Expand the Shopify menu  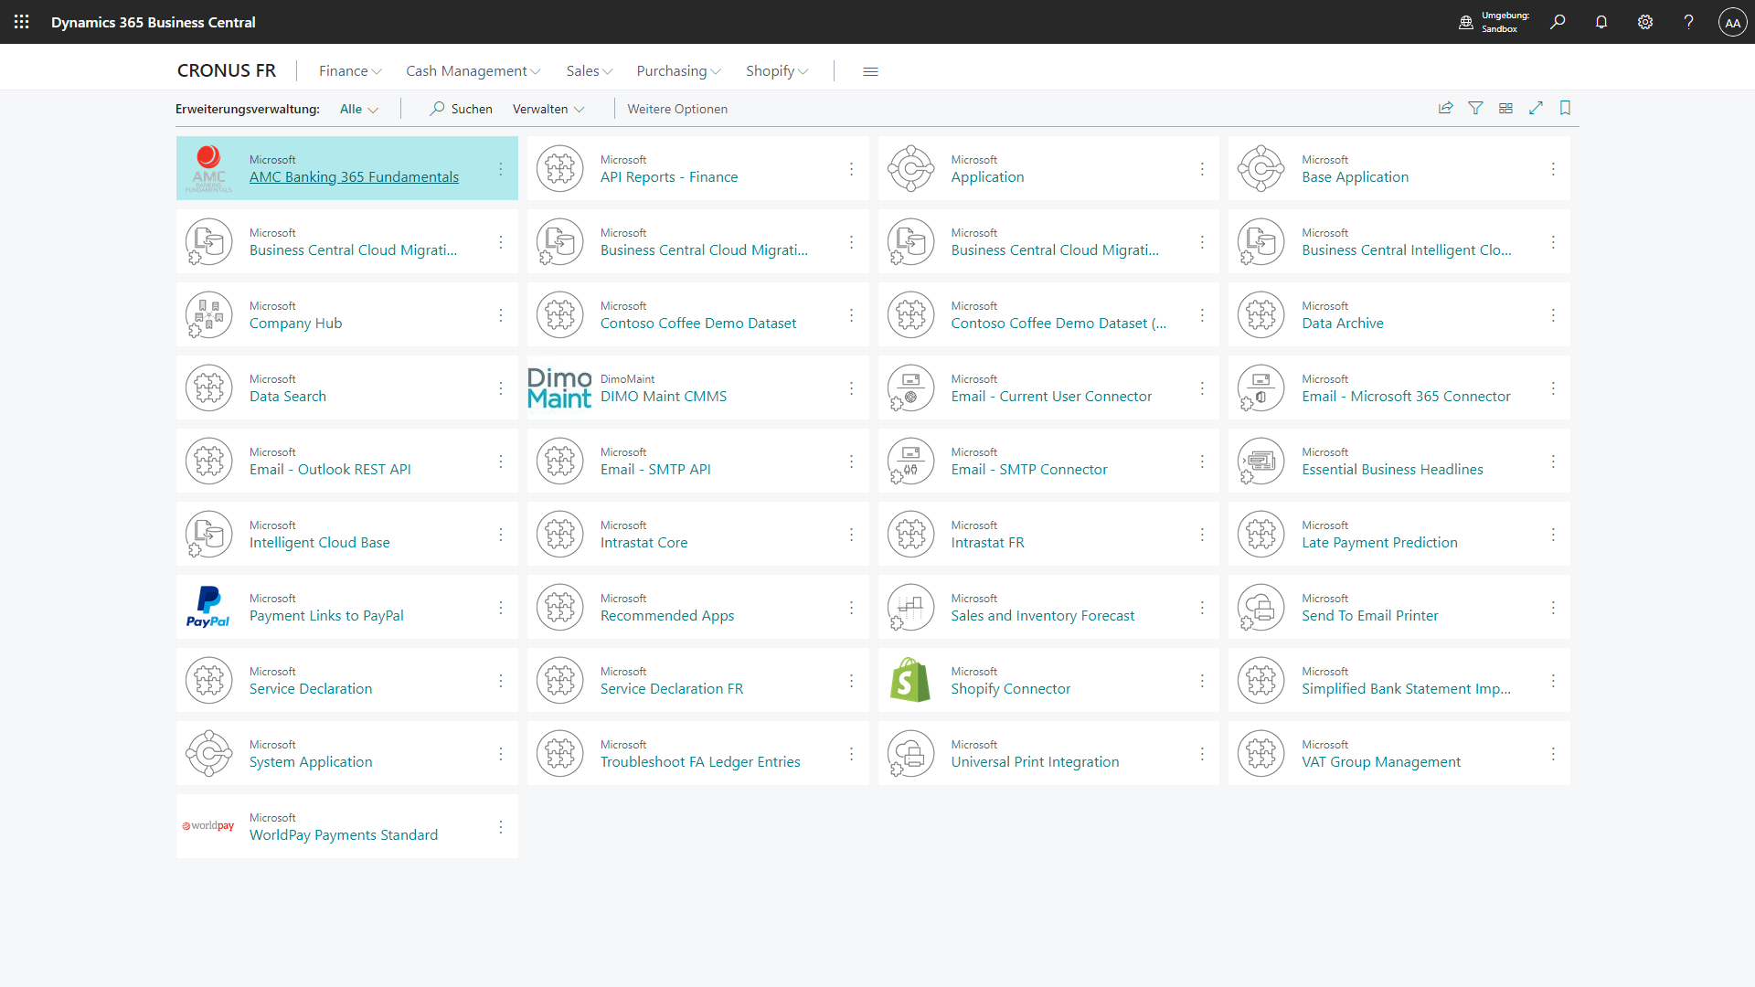point(777,71)
